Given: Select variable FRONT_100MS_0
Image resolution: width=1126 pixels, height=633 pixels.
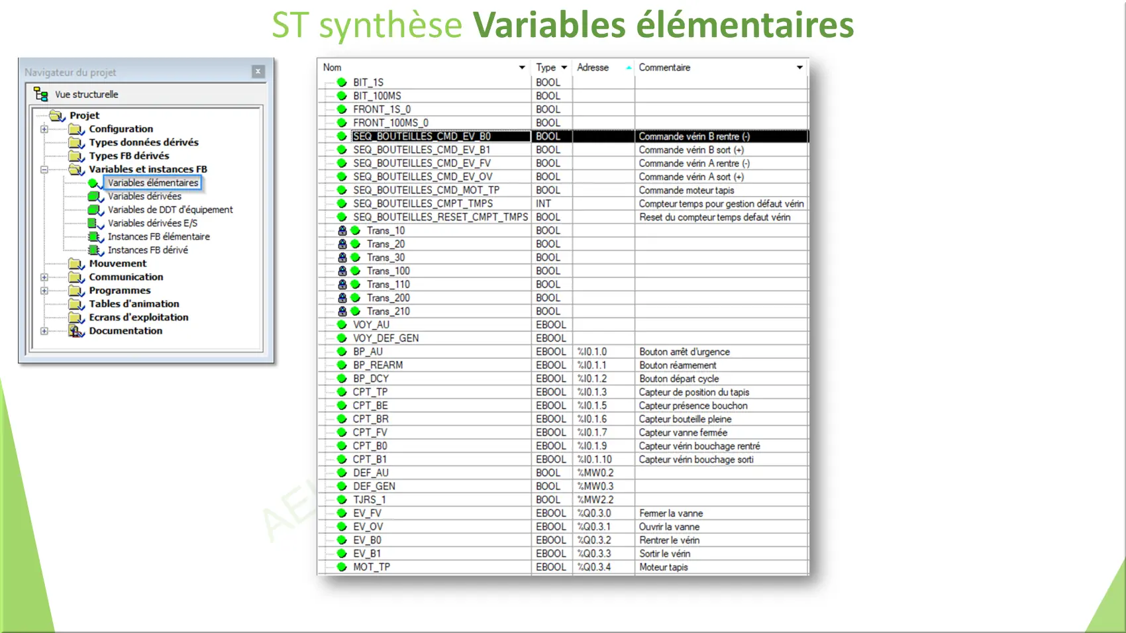Looking at the screenshot, I should coord(391,122).
